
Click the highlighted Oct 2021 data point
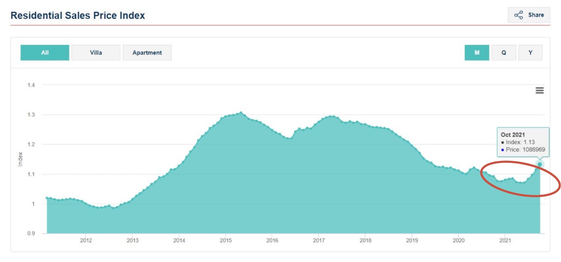coord(539,165)
